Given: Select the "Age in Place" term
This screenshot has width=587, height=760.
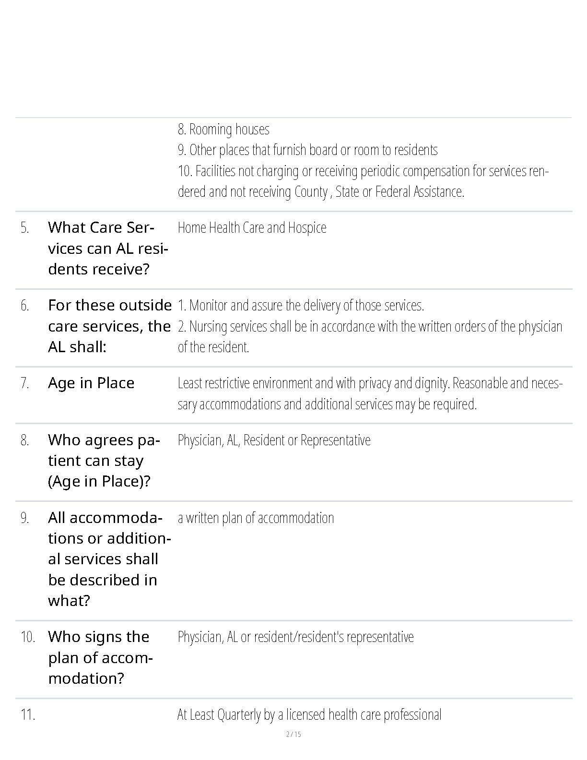Looking at the screenshot, I should (x=91, y=383).
